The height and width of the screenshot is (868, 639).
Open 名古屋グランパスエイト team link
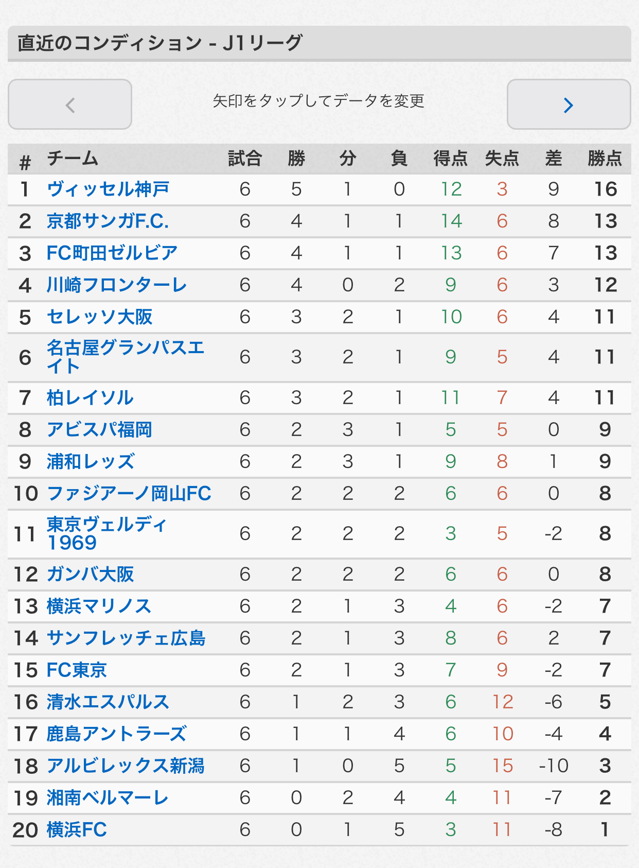point(126,357)
